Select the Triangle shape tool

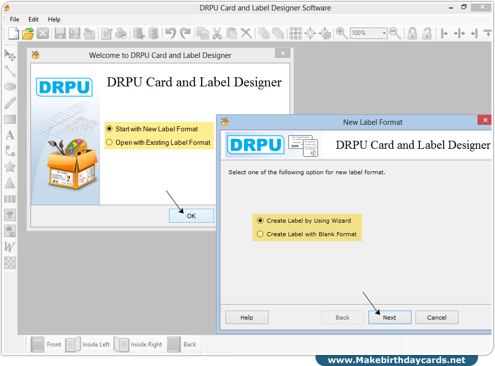coord(10,183)
